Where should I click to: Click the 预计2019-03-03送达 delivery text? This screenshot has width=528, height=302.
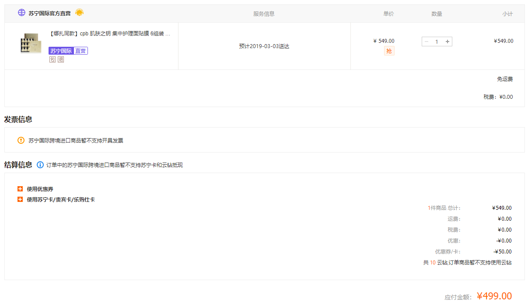point(264,46)
